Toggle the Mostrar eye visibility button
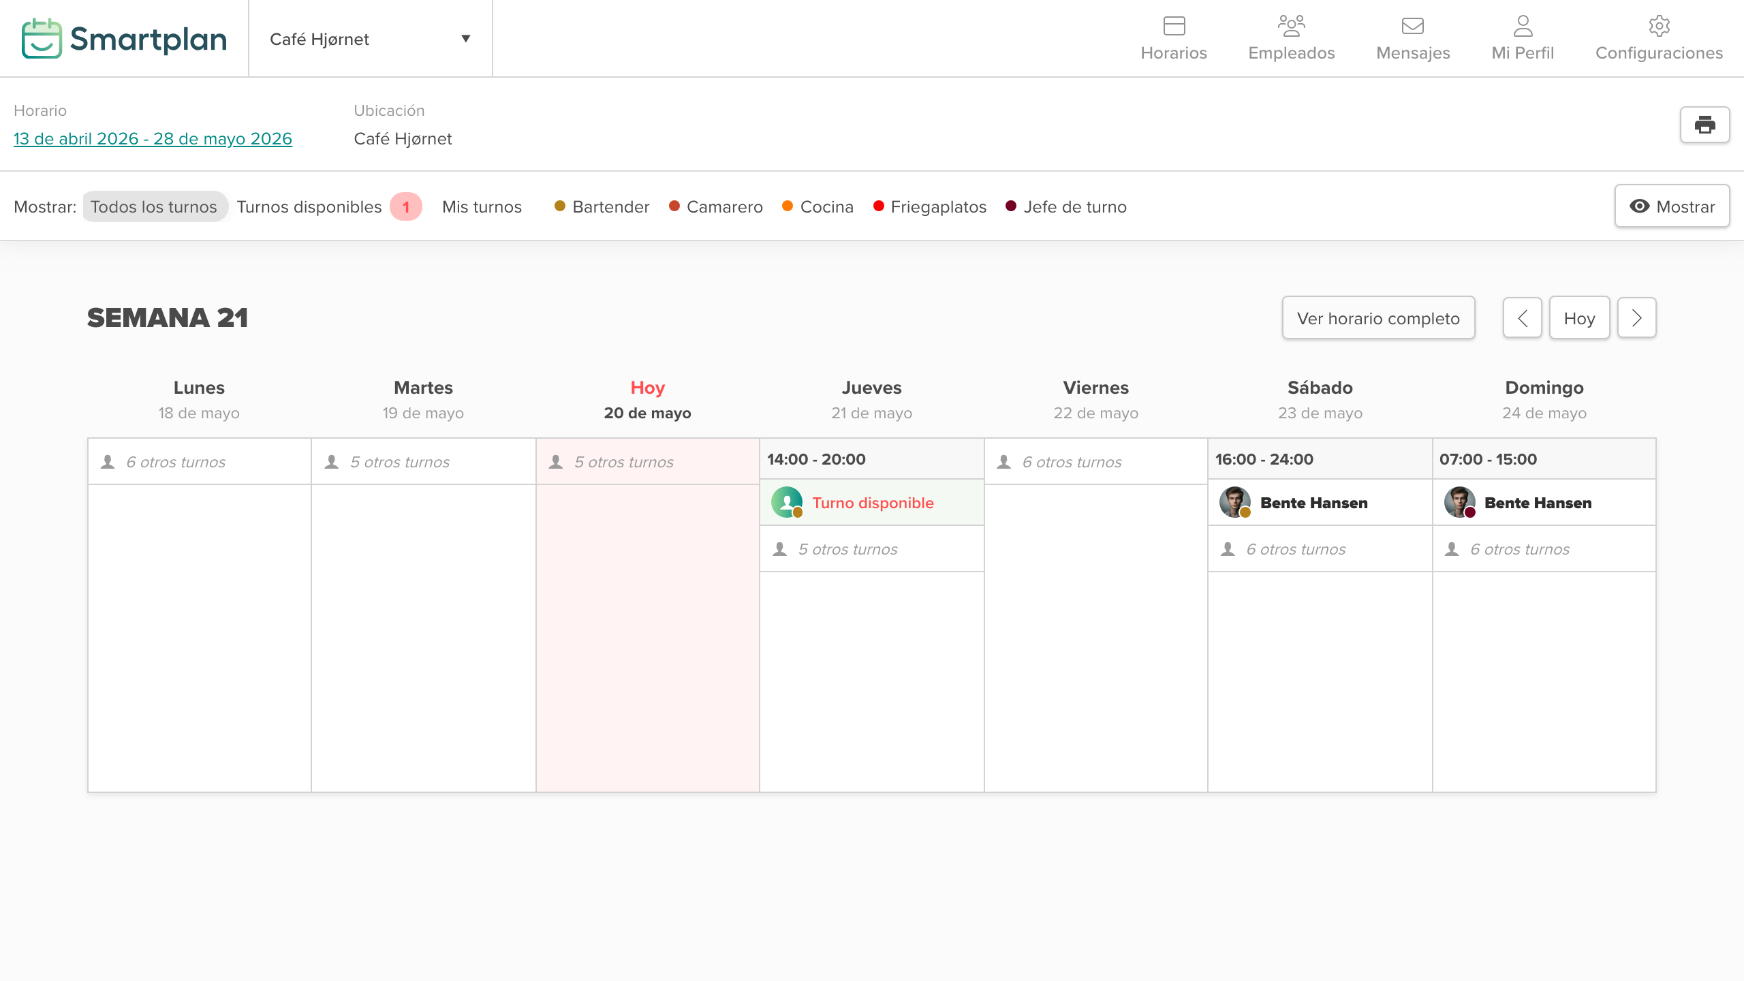Image resolution: width=1744 pixels, height=981 pixels. pos(1672,206)
